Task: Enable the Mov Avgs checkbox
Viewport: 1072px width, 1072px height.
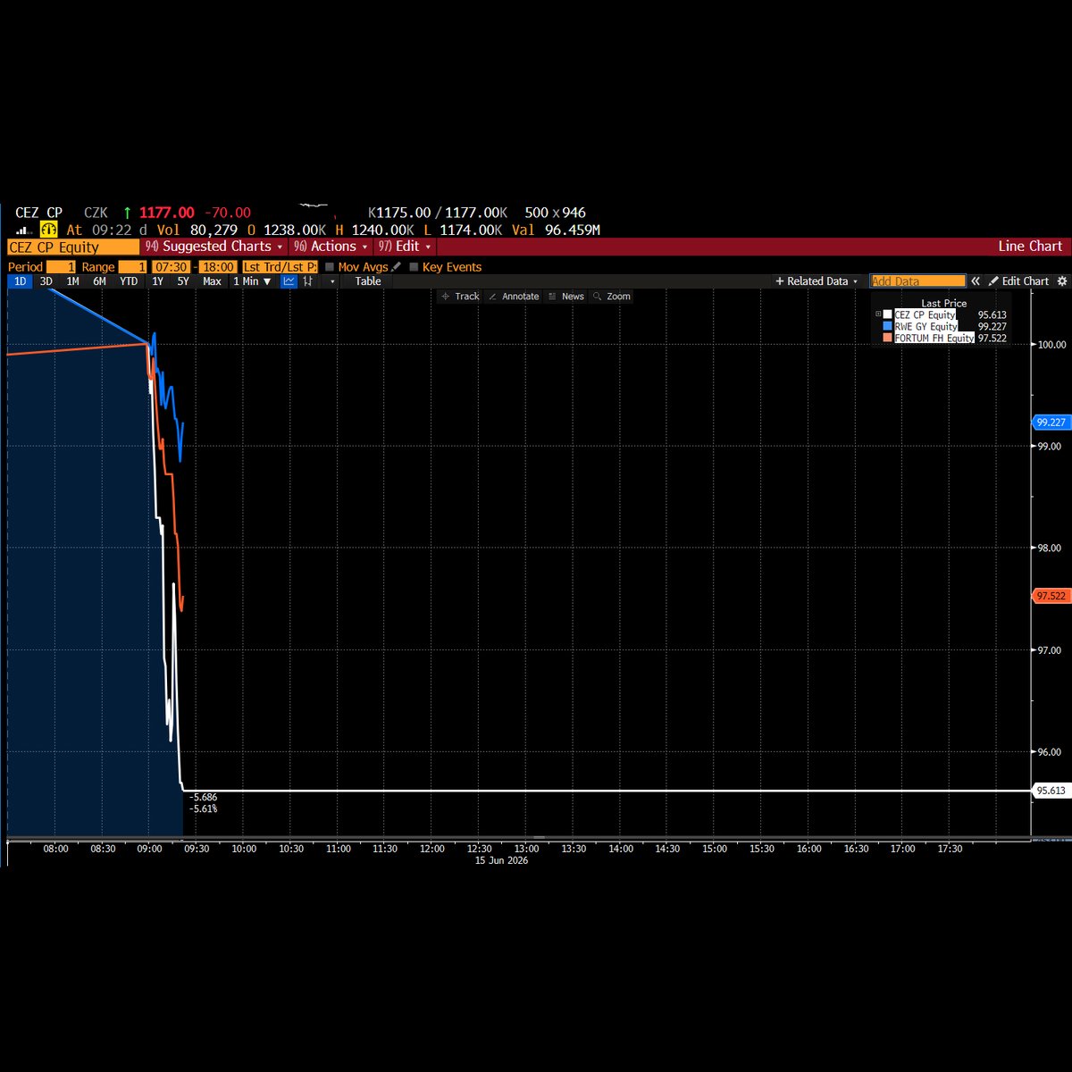Action: tap(330, 267)
